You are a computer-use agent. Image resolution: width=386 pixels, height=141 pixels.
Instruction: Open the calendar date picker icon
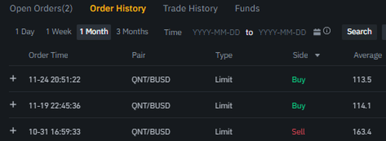[x=317, y=32]
